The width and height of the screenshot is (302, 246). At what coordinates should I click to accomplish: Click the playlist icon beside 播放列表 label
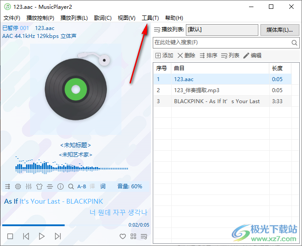tap(157, 30)
